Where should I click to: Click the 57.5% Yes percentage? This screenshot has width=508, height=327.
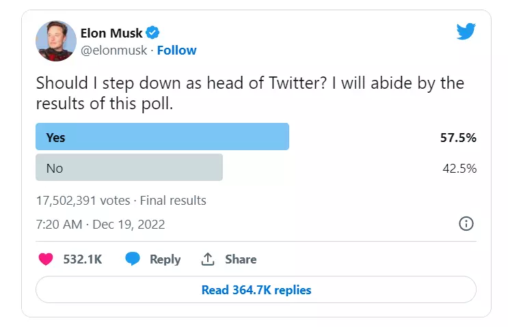458,137
